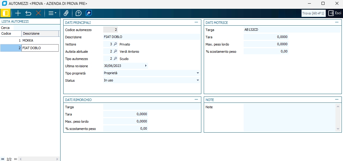Open Vettore lookup magnifier
343x161 pixels.
[x=116, y=44]
